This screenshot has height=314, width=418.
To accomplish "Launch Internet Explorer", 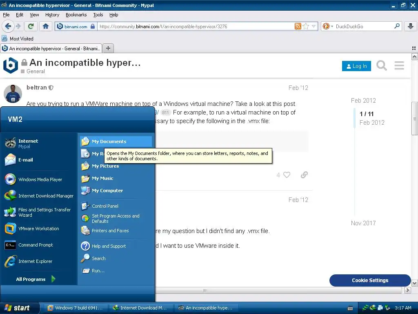I will [40, 261].
